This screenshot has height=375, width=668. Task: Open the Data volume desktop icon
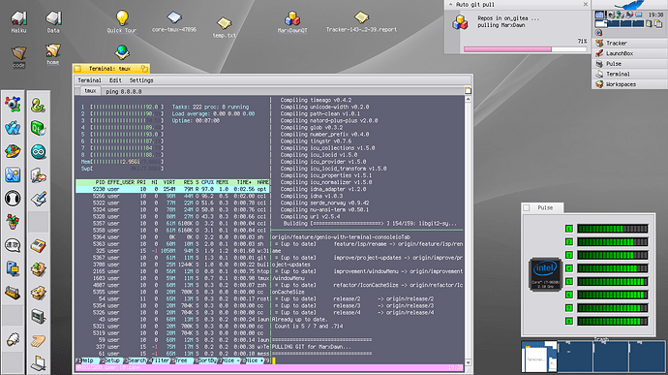coord(53,19)
